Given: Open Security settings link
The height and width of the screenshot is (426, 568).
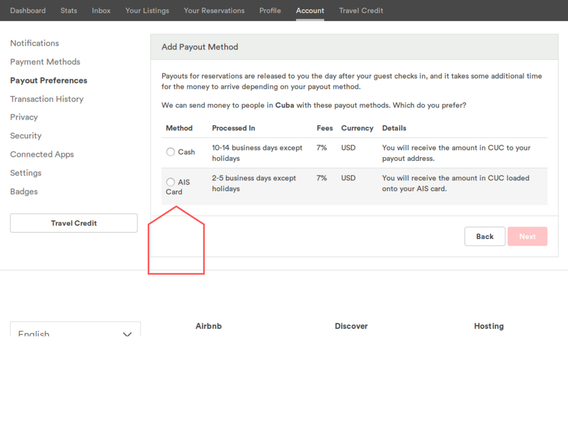Looking at the screenshot, I should tap(26, 136).
